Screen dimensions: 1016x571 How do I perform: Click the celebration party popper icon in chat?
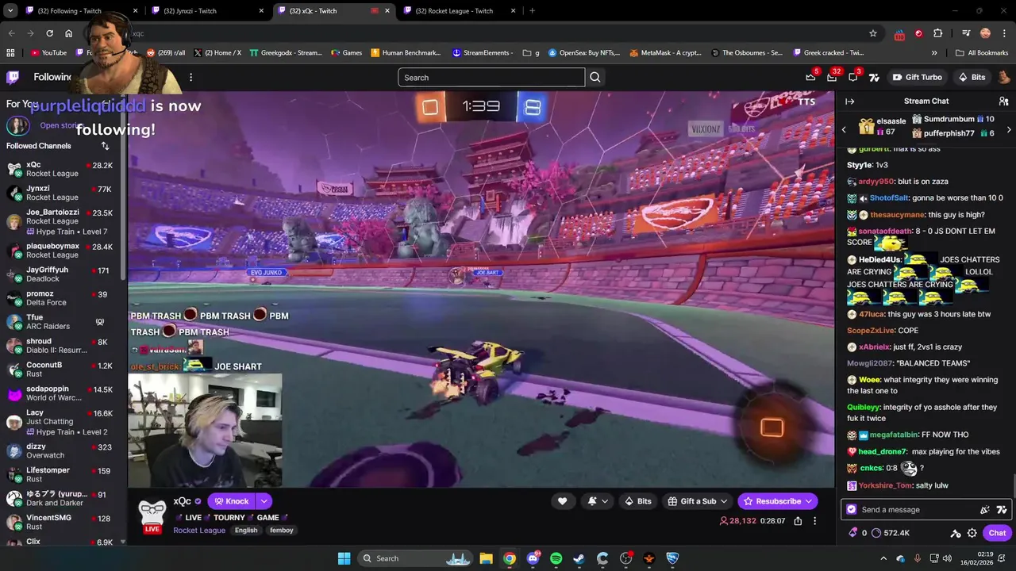click(985, 510)
